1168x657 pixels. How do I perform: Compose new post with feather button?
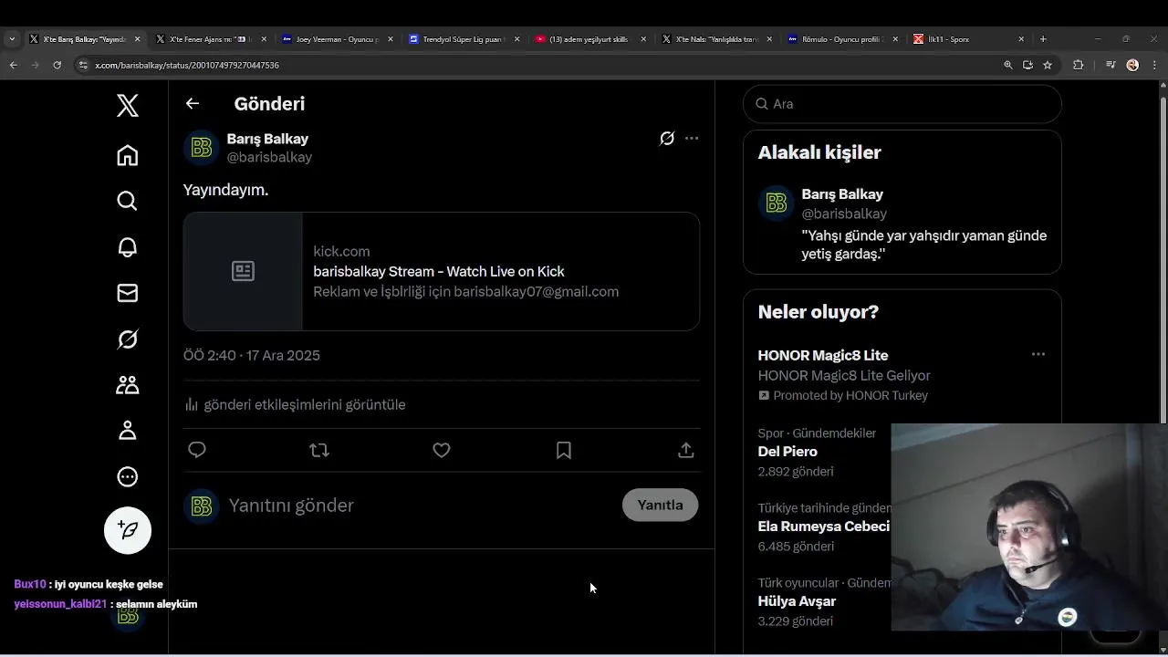tap(128, 530)
